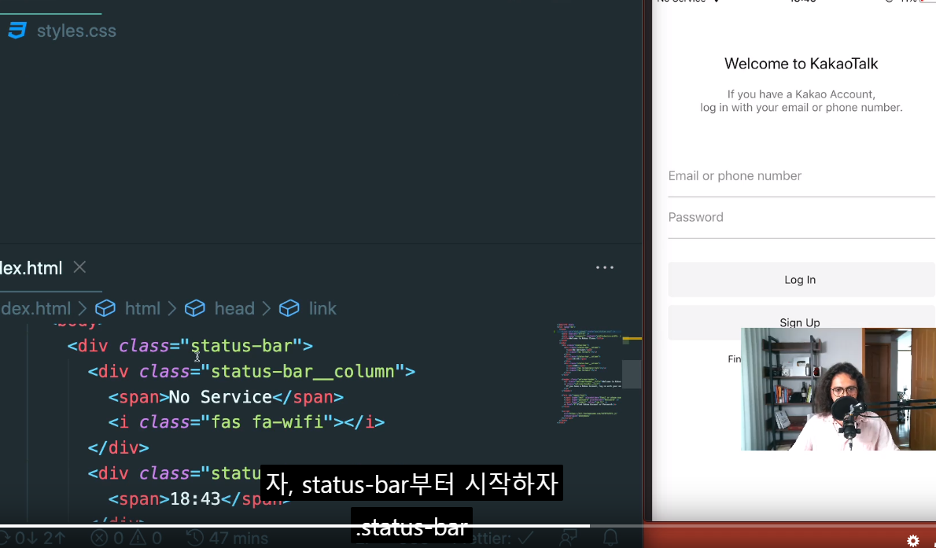Viewport: 936px width, 548px height.
Task: Click the cube icon before html breadcrumb
Action: pos(105,308)
